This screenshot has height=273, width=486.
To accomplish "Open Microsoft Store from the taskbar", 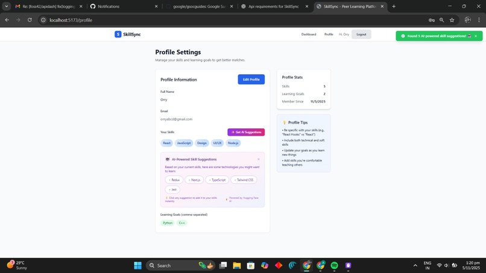I will [251, 265].
